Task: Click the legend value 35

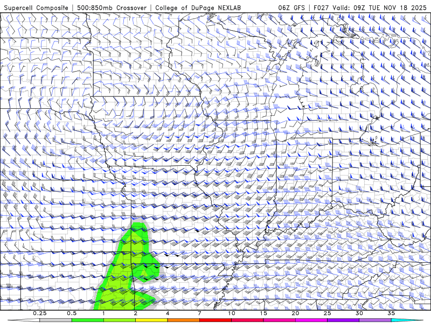Action: [x=391, y=313]
